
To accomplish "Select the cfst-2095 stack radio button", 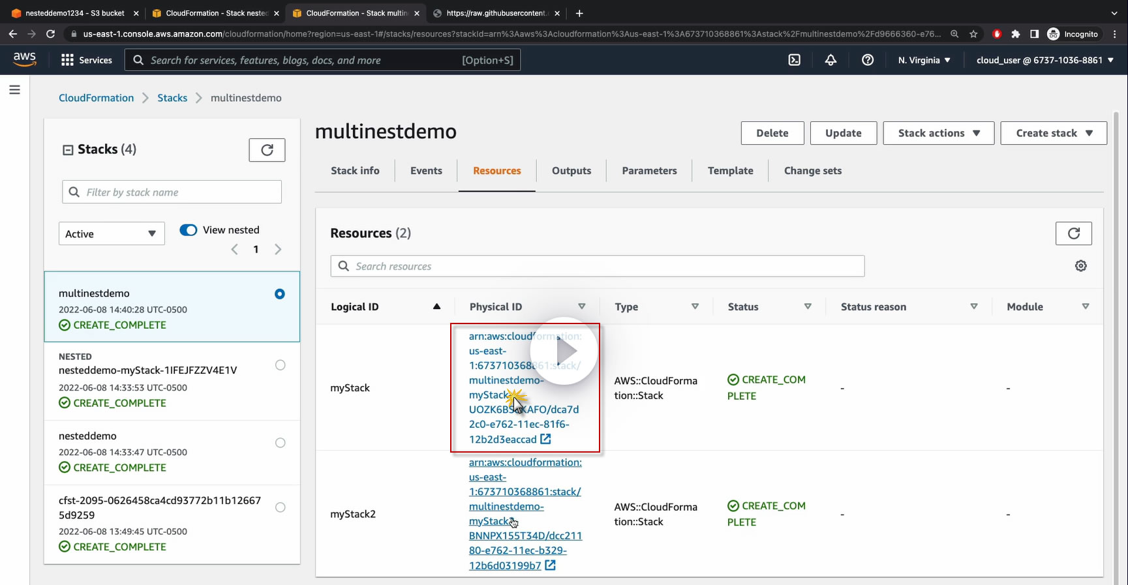I will click(x=281, y=507).
